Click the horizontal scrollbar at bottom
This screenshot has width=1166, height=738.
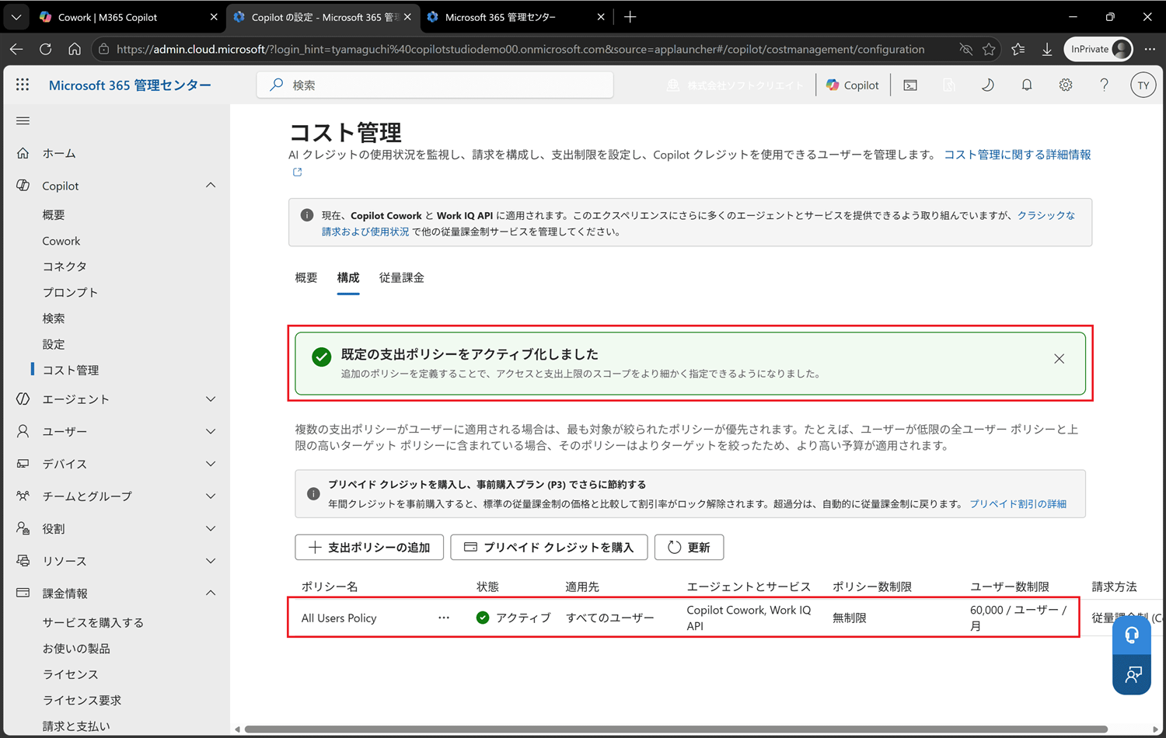[x=676, y=729]
